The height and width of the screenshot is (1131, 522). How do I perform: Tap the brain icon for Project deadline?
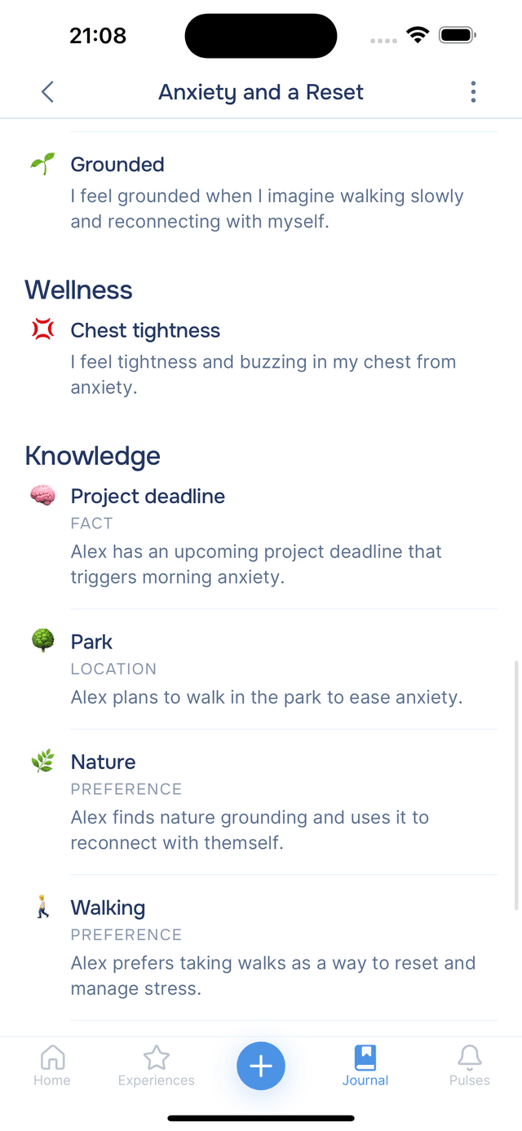tap(42, 495)
